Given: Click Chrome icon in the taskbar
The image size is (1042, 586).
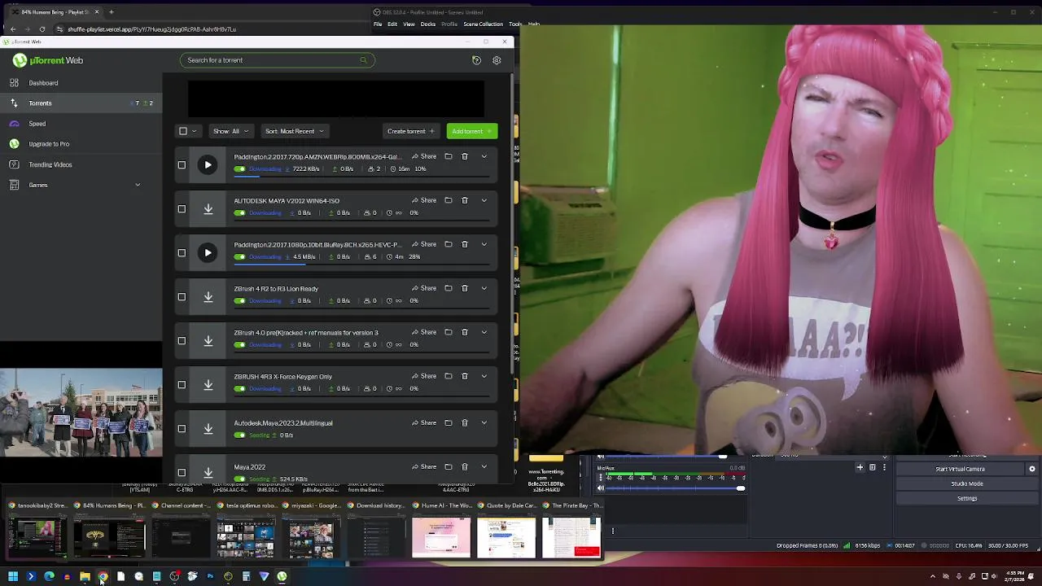Looking at the screenshot, I should point(103,576).
